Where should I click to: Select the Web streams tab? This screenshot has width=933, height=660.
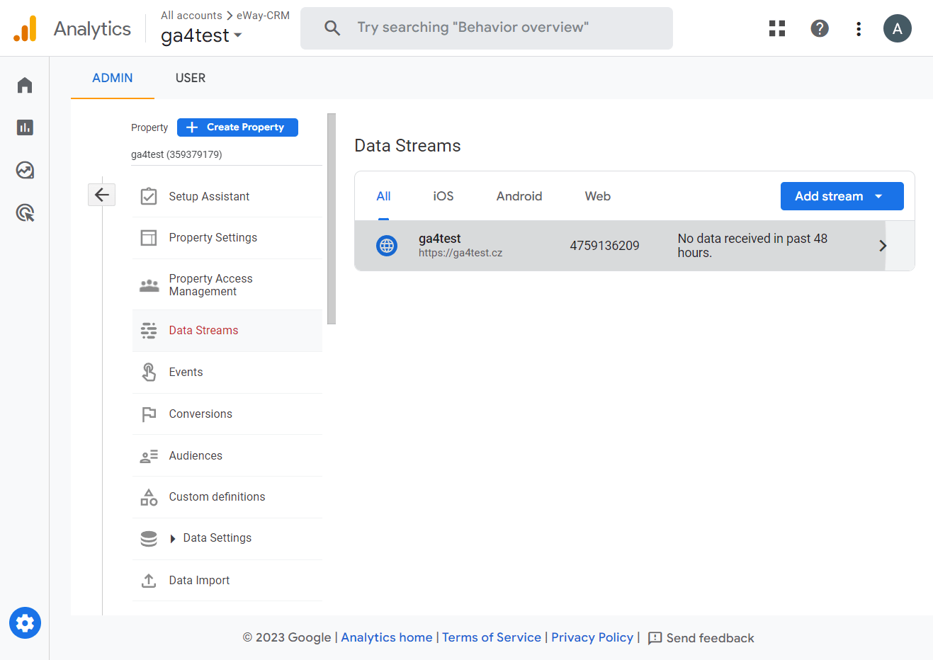tap(598, 196)
